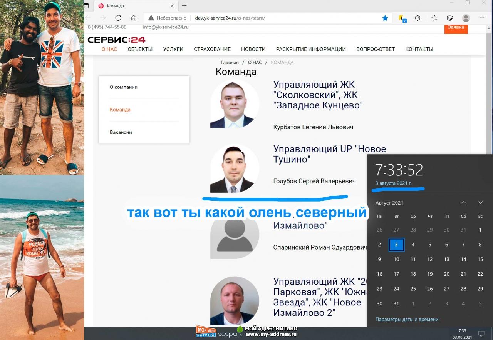Open the "КОНТАКТЫ" menu item
Viewport: 493px width, 340px height.
click(x=419, y=49)
